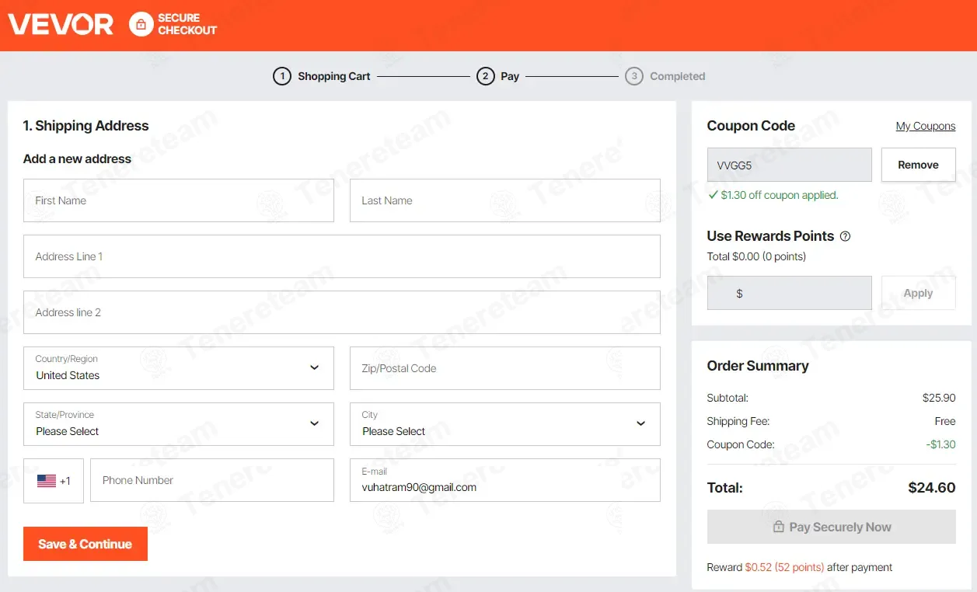Click the 'Add a new address' heading
The width and height of the screenshot is (977, 592).
(x=77, y=158)
